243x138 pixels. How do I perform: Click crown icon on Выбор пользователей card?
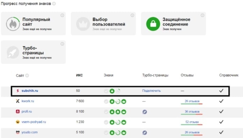click(x=83, y=24)
